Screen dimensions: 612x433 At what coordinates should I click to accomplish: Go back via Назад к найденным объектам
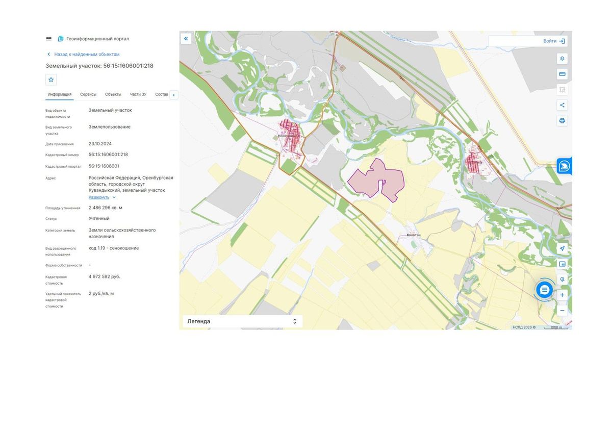pyautogui.click(x=84, y=54)
